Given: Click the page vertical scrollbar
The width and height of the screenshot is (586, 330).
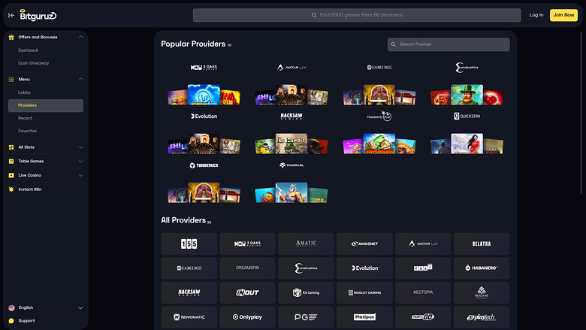Looking at the screenshot, I should pyautogui.click(x=581, y=112).
